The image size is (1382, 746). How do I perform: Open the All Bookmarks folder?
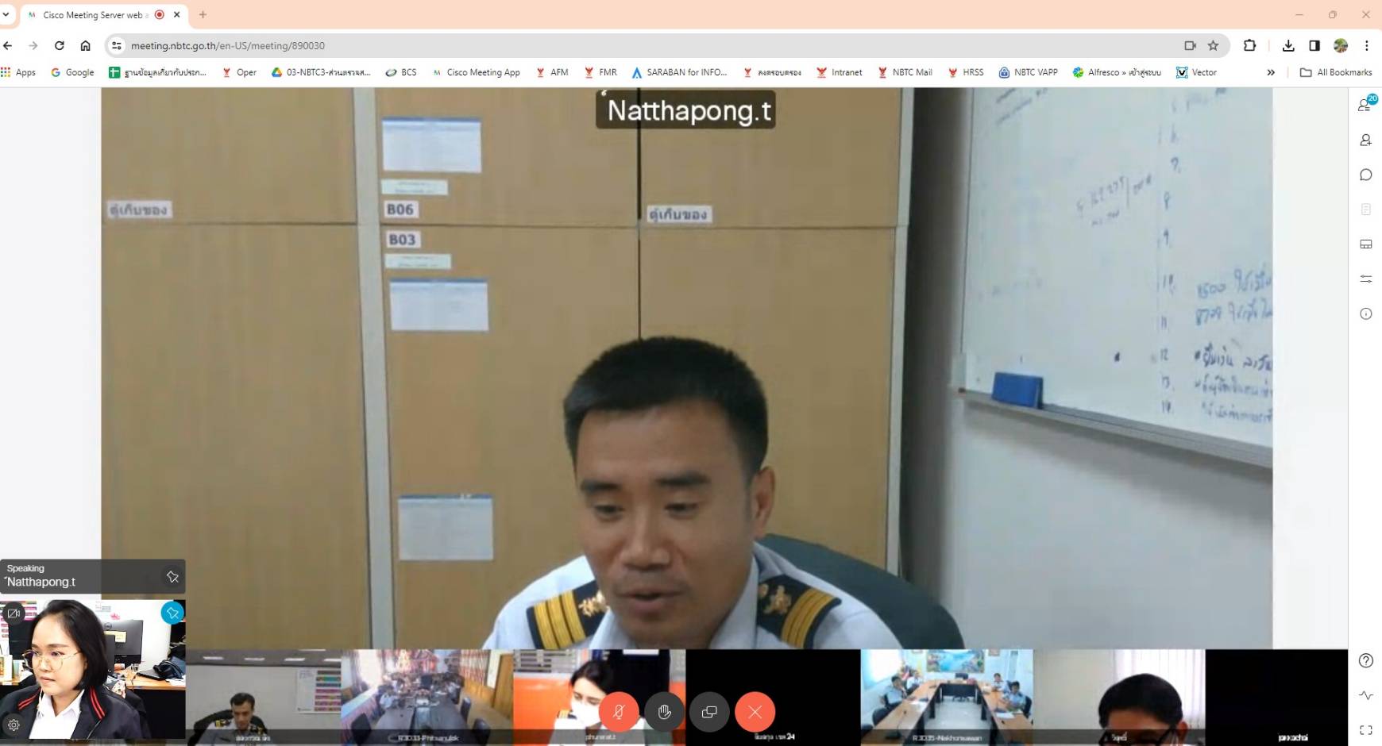point(1336,72)
